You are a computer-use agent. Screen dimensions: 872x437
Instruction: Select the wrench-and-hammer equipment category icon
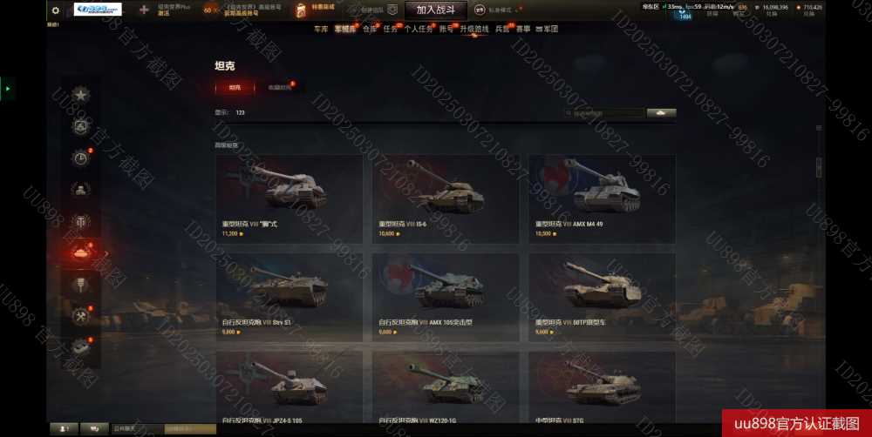point(80,317)
